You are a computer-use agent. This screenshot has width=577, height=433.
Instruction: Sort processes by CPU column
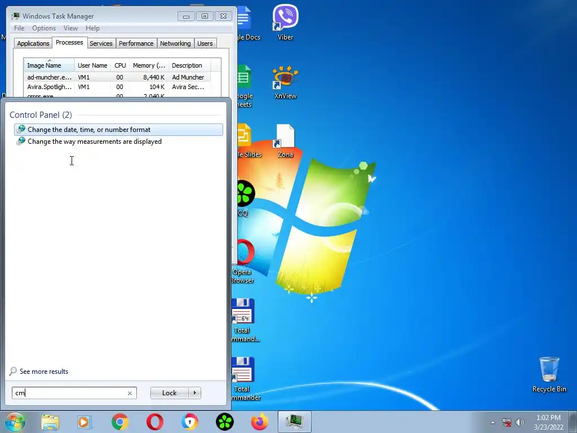[120, 65]
